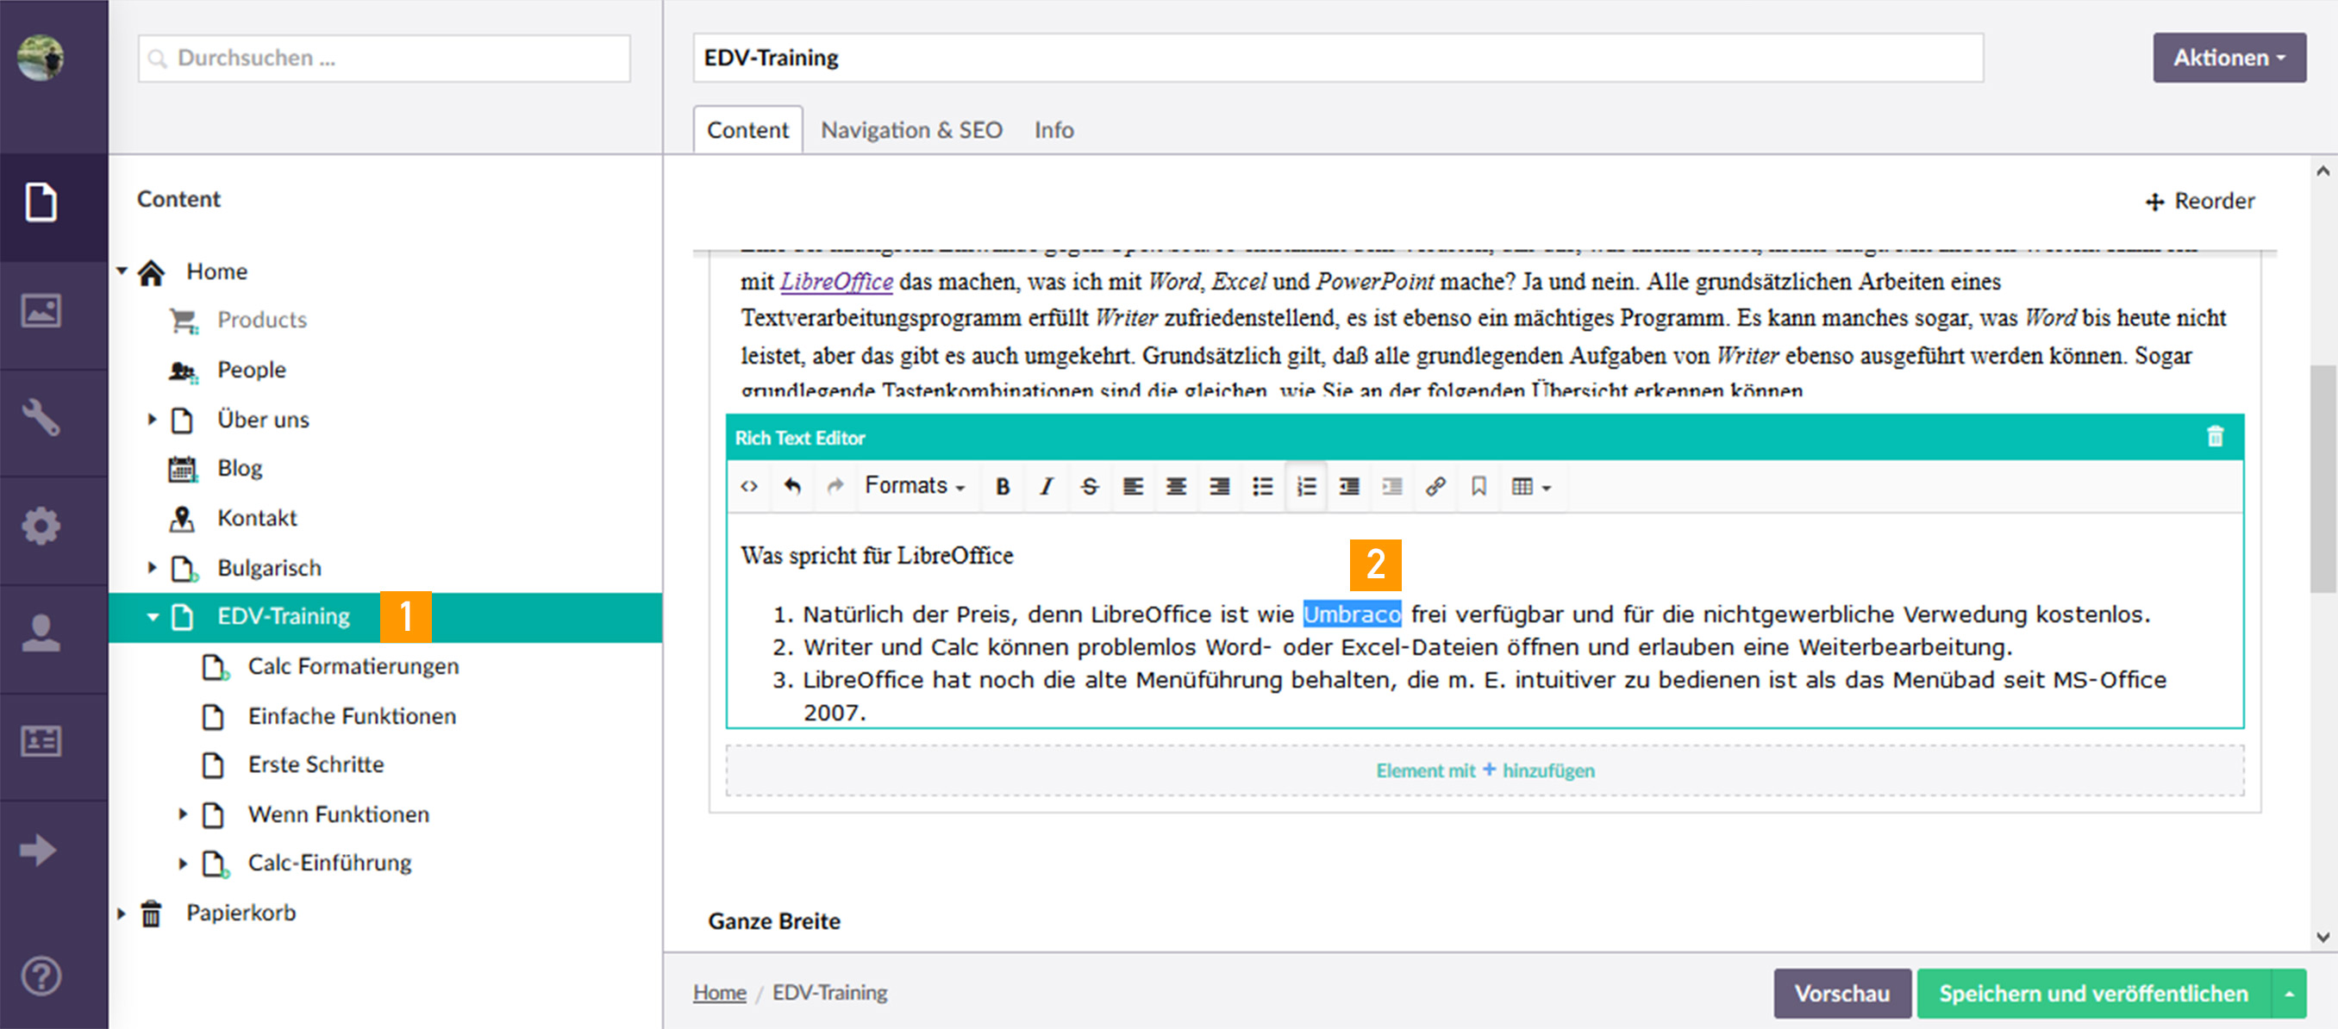This screenshot has height=1029, width=2338.
Task: Click the 'Was spricht für LibreOffice' heading
Action: click(877, 555)
